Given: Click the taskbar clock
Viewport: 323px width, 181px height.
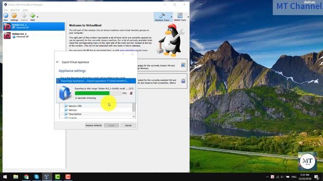Looking at the screenshot, I should point(305,176).
